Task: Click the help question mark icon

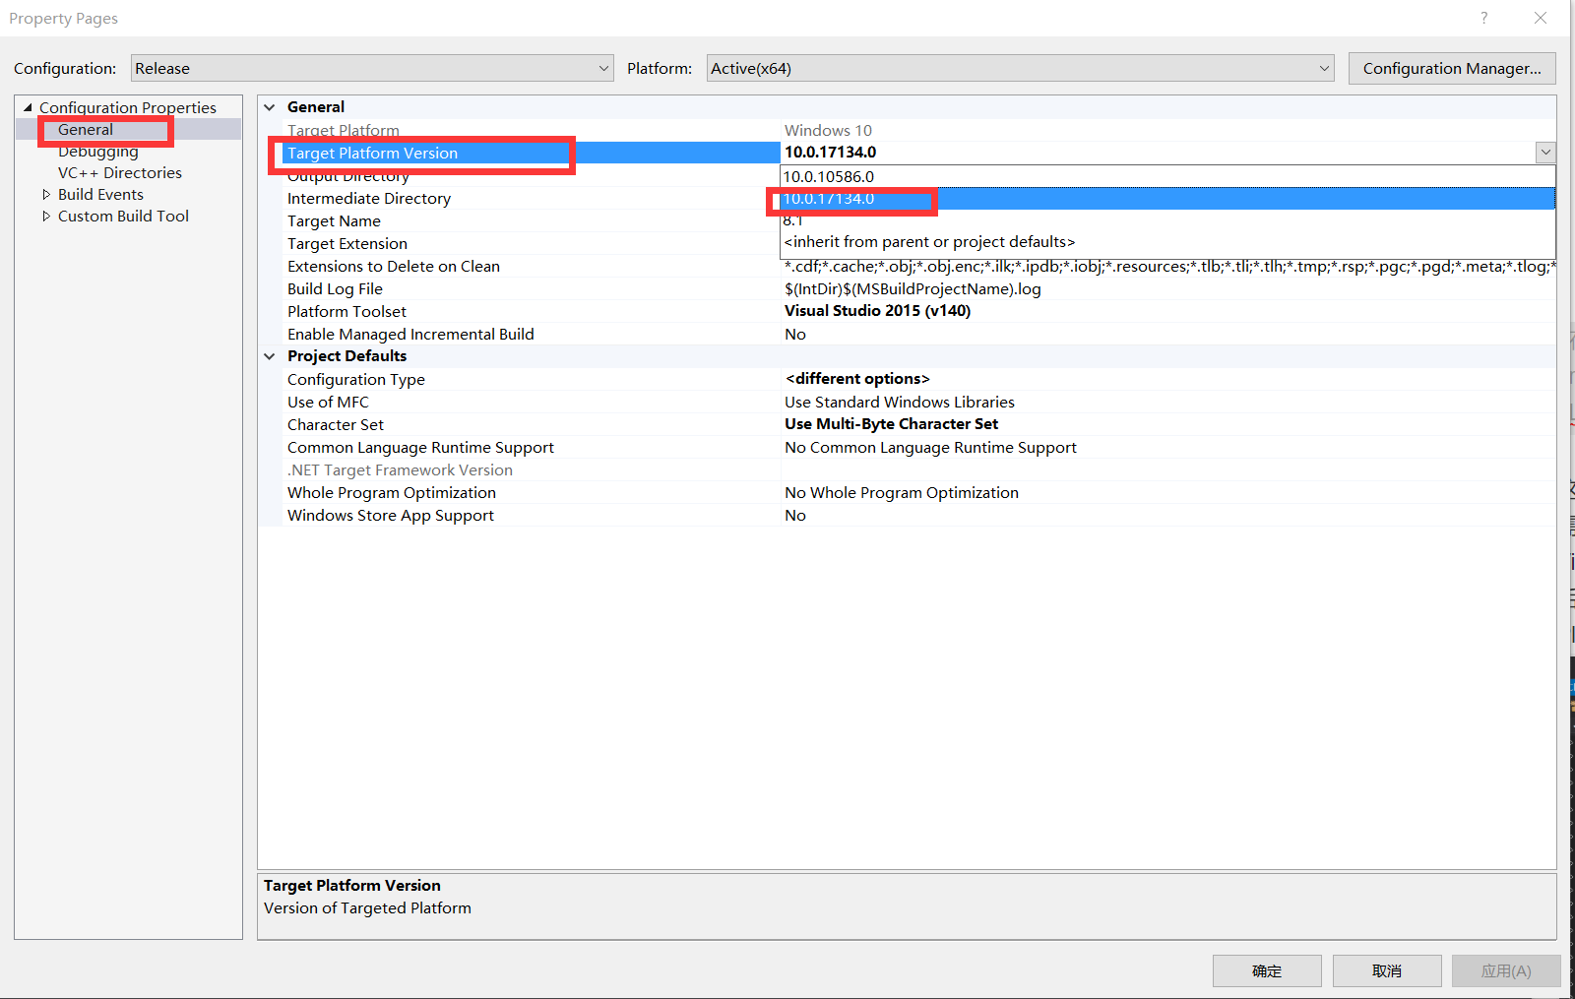Action: [x=1483, y=18]
